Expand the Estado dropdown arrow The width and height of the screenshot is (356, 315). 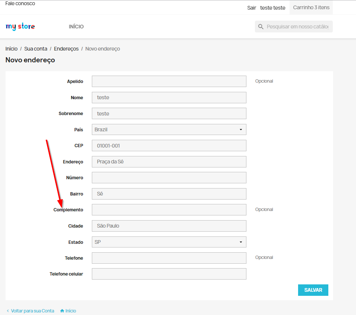pos(241,242)
